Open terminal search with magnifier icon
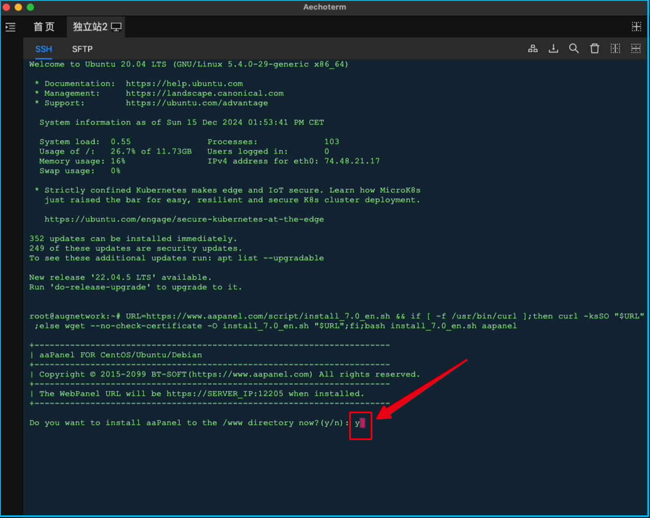This screenshot has width=650, height=518. pos(574,49)
